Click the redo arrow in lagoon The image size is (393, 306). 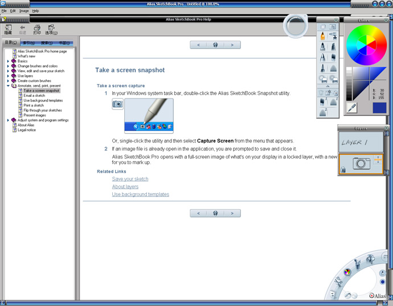(x=354, y=296)
